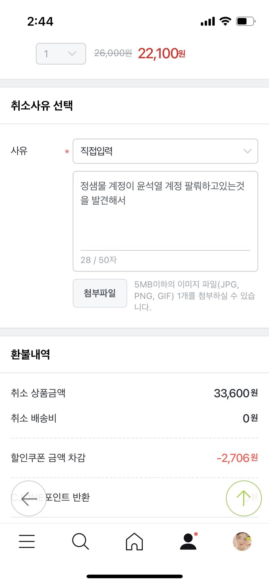Tap the 취소사유 선택 section heading
The image size is (269, 584).
point(42,106)
